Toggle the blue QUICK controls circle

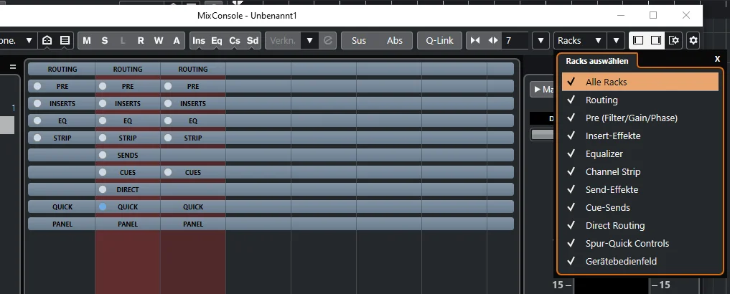coord(103,207)
